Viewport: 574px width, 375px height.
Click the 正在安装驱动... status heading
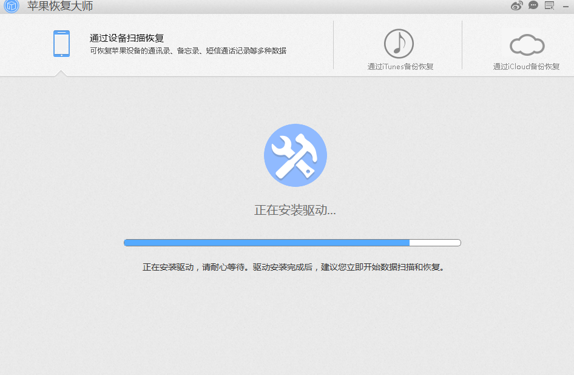(x=295, y=210)
